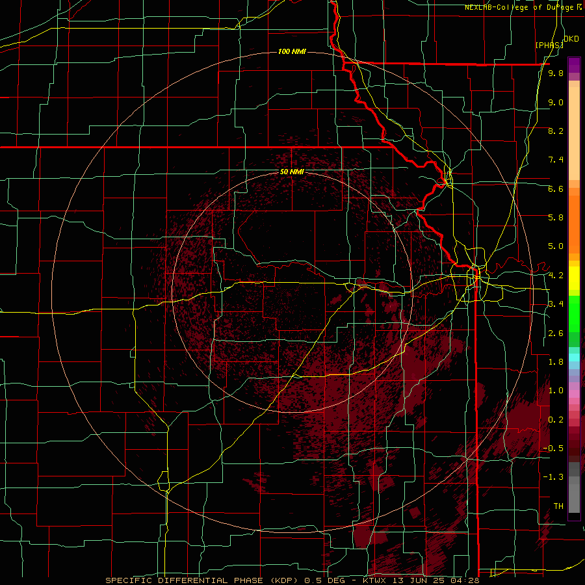The image size is (585, 585).
Task: Click the 3.4 scale value
Action: 556,304
